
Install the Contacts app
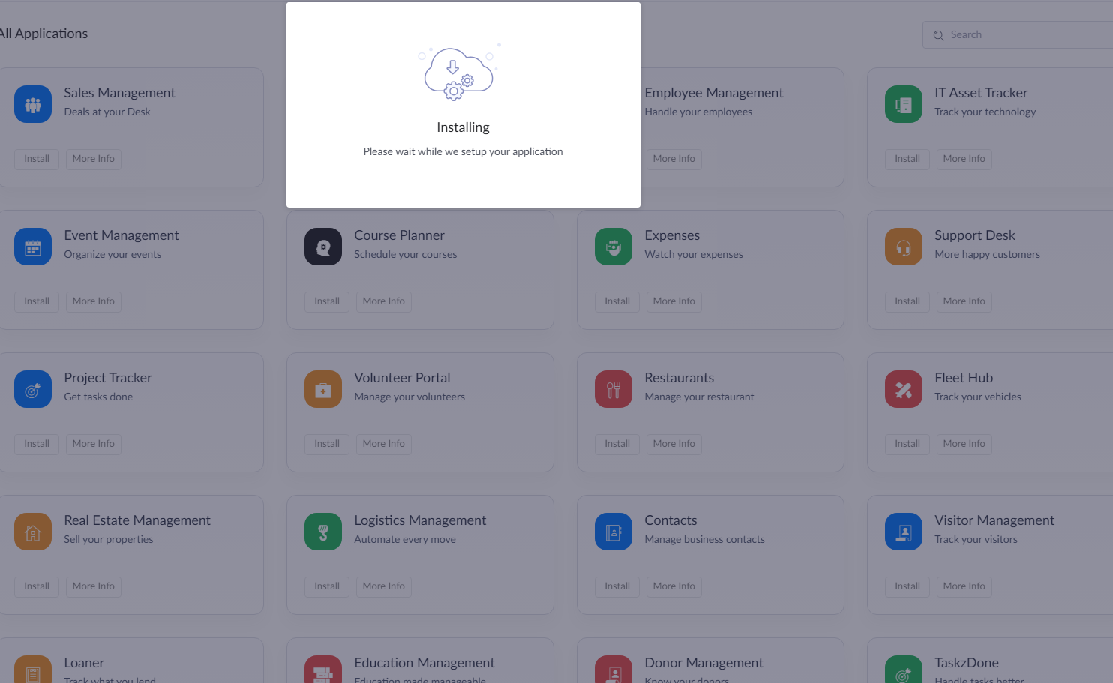tap(617, 586)
